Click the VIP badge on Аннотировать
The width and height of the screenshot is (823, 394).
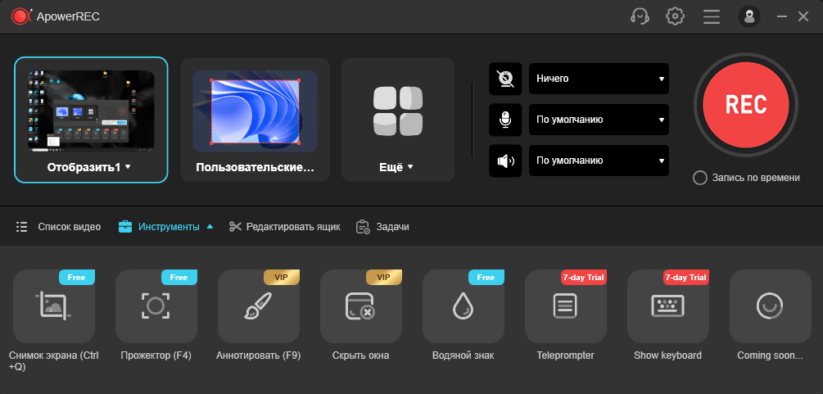[x=282, y=278]
